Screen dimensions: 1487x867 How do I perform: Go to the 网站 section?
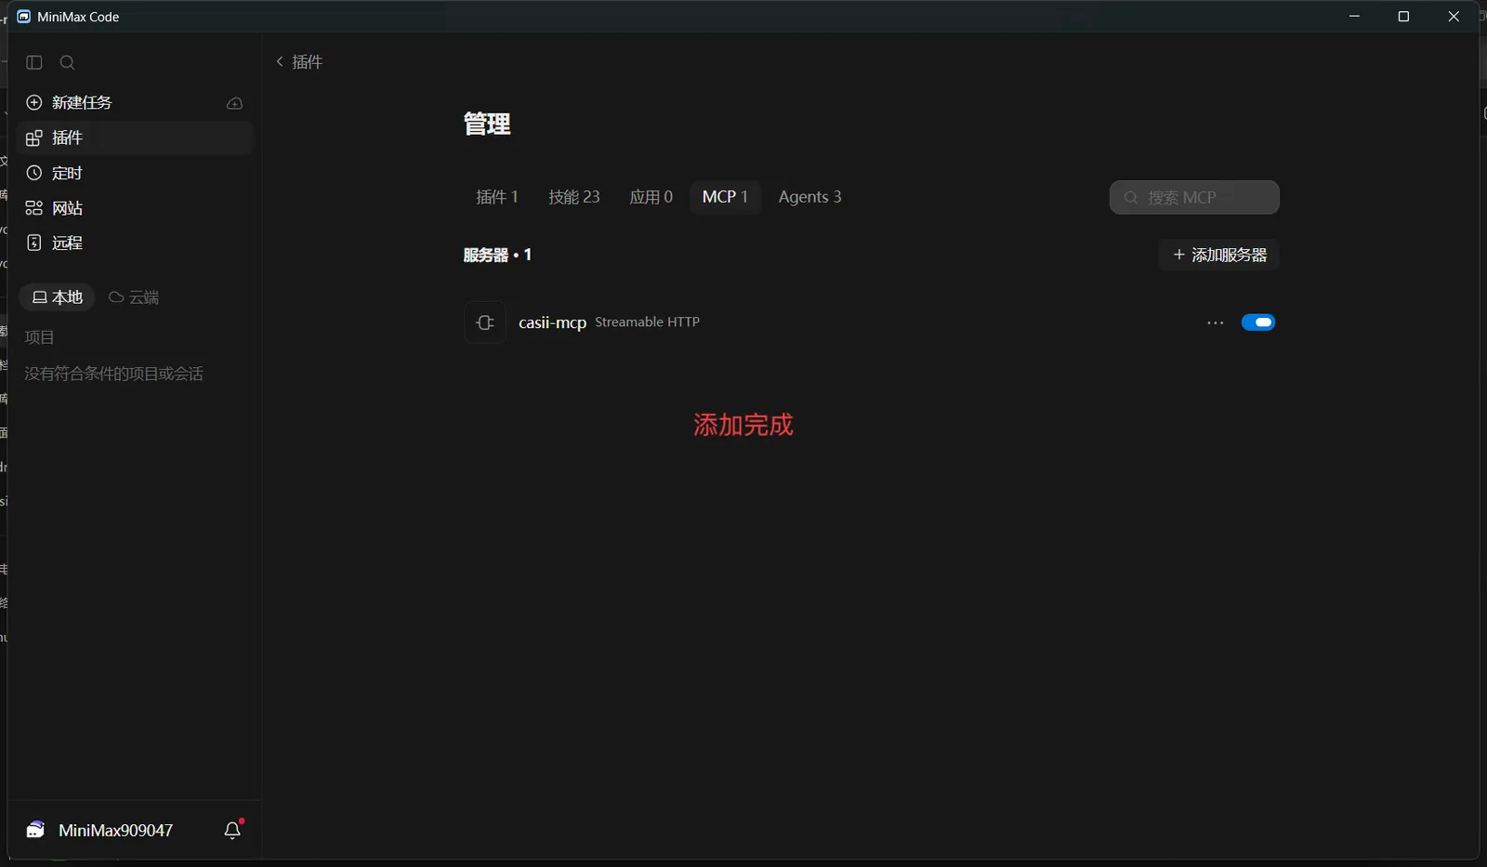(135, 208)
